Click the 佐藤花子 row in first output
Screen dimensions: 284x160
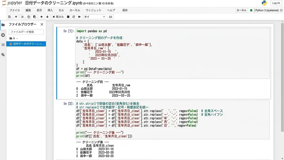[x=103, y=92]
